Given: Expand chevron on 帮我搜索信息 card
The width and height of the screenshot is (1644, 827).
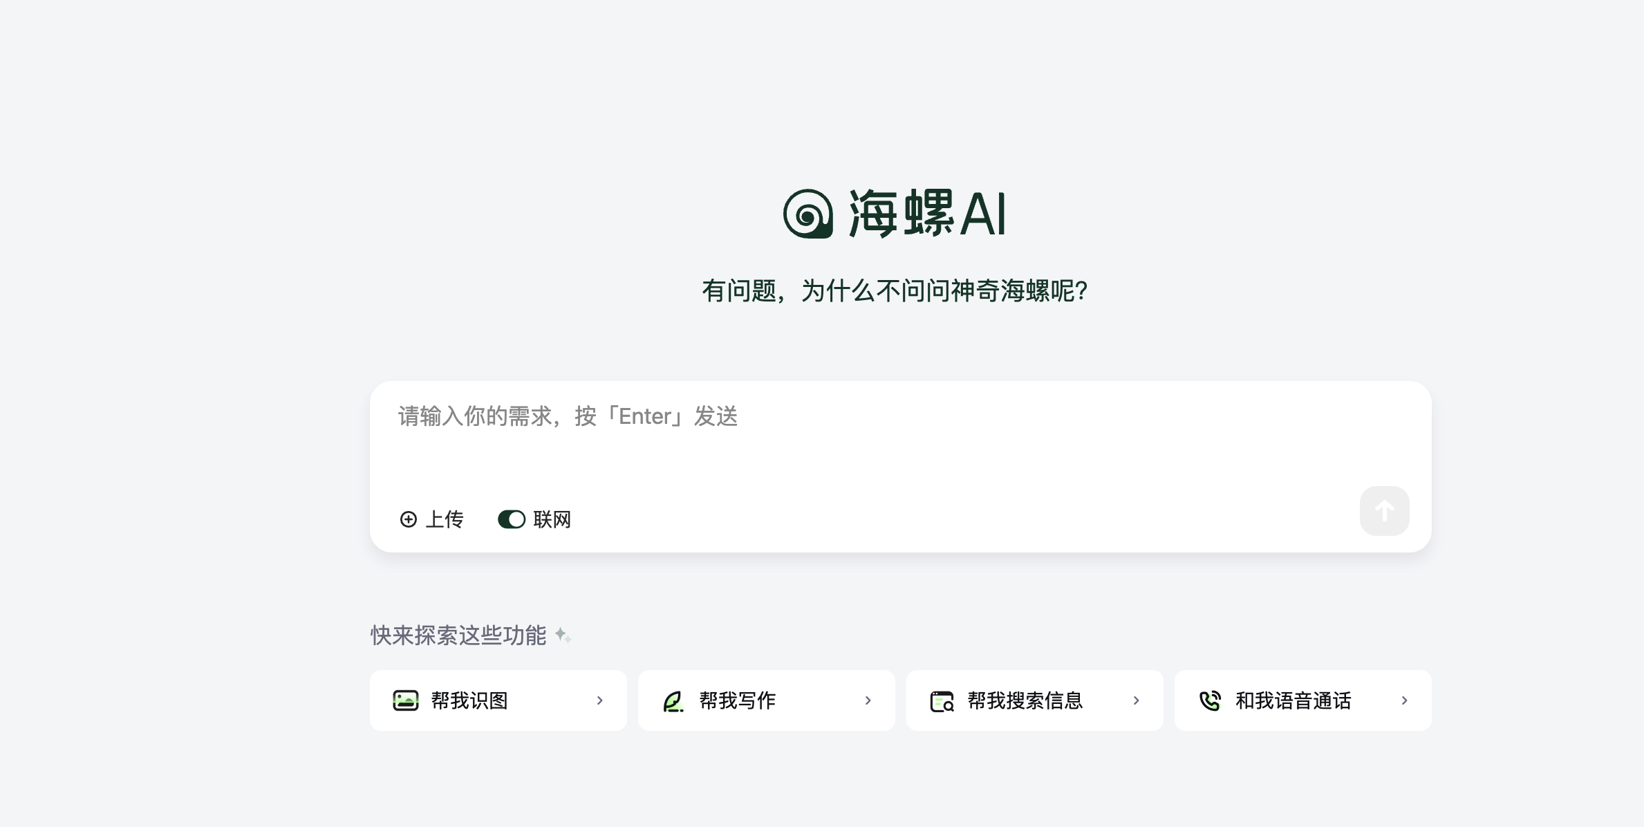Looking at the screenshot, I should (x=1136, y=700).
